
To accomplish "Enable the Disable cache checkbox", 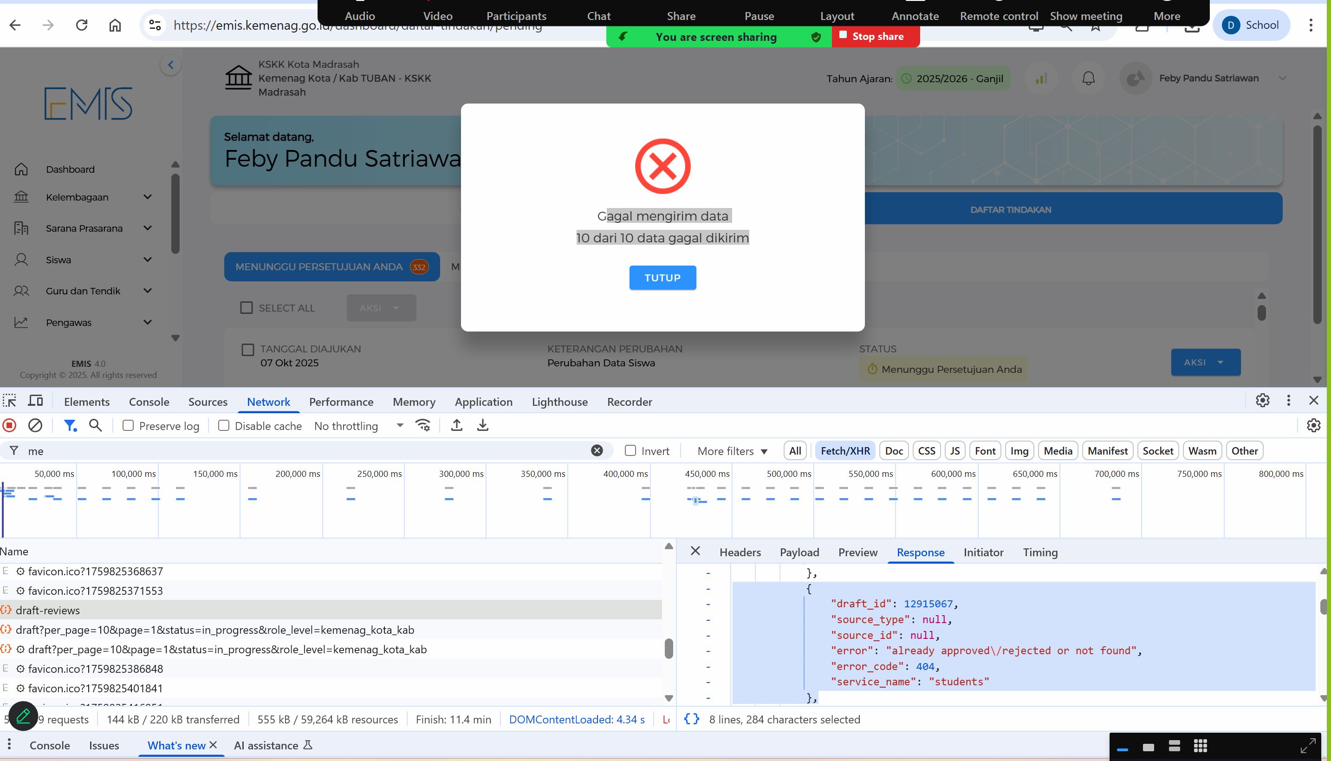I will pos(224,425).
